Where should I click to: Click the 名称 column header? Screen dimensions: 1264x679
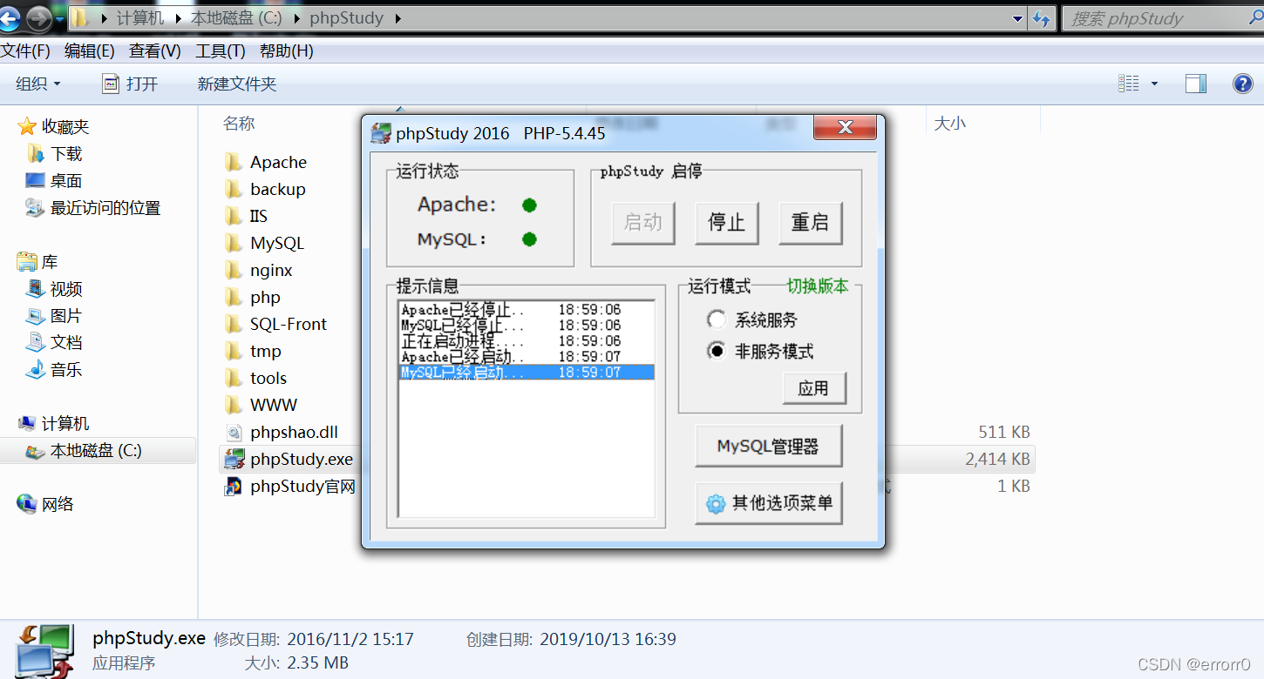(x=239, y=124)
